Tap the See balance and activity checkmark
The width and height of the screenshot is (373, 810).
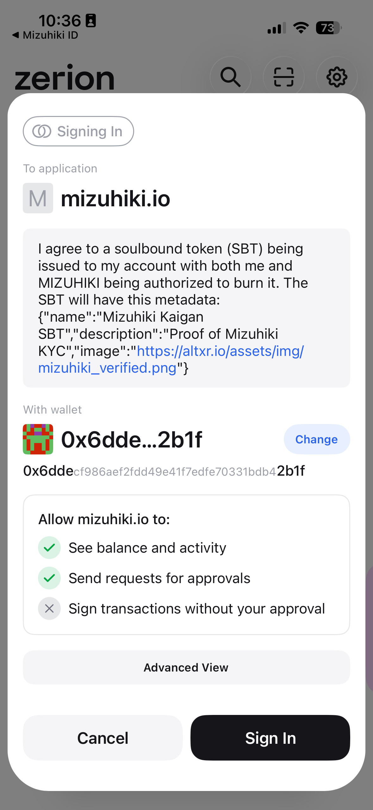[x=49, y=548]
